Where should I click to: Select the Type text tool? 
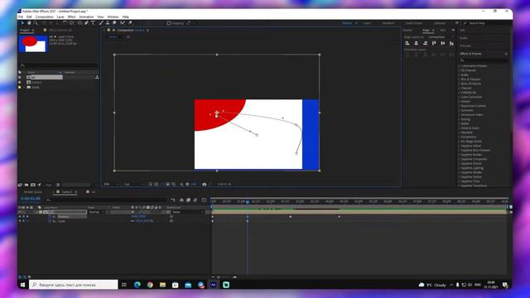pyautogui.click(x=93, y=23)
